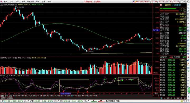Select the 模板 tab

pyautogui.click(x=6, y=96)
